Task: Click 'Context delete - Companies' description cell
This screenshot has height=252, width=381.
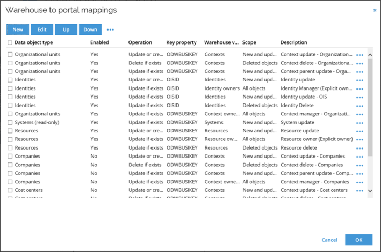Action: [x=312, y=165]
